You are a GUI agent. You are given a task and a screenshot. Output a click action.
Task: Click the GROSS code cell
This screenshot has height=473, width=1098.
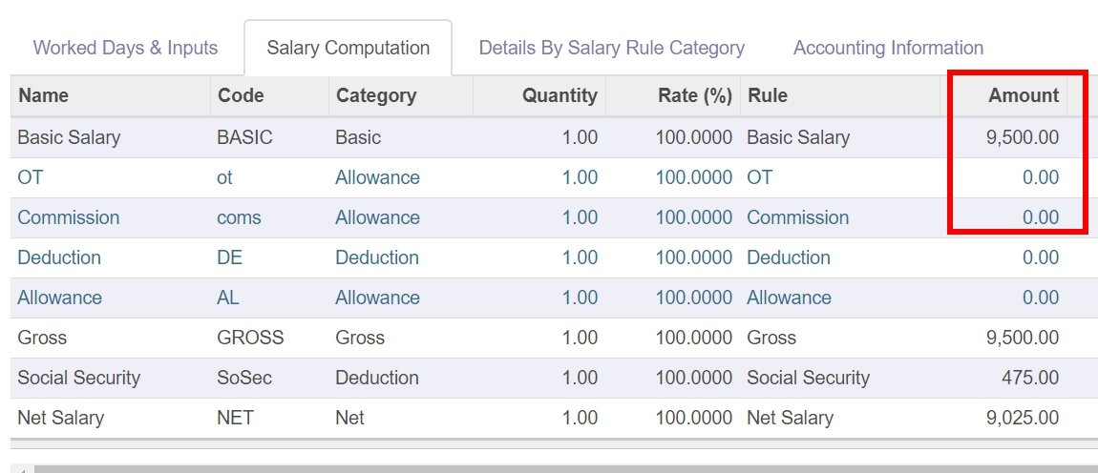250,338
